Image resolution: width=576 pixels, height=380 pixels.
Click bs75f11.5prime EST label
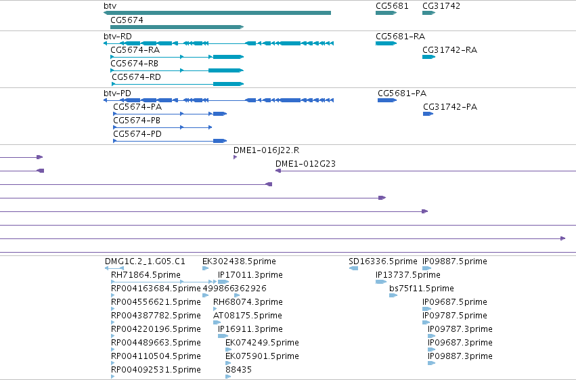point(422,289)
